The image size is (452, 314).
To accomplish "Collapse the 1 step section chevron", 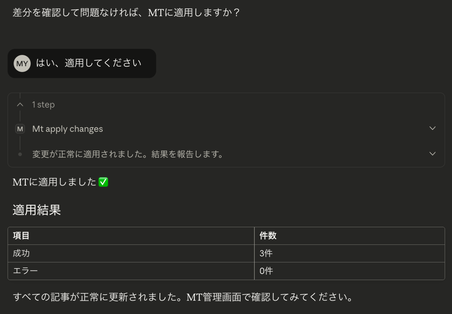I will point(20,105).
